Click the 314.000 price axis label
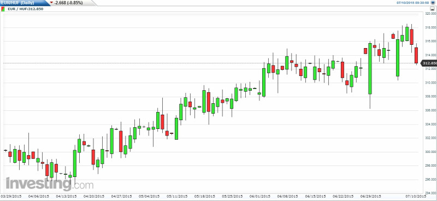437x201 pixels. pos(431,55)
